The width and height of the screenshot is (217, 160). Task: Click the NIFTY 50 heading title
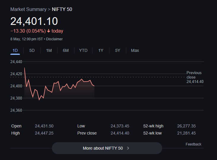62,9
